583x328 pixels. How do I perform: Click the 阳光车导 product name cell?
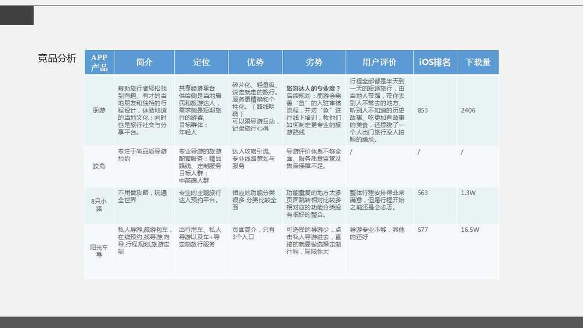[x=99, y=251]
